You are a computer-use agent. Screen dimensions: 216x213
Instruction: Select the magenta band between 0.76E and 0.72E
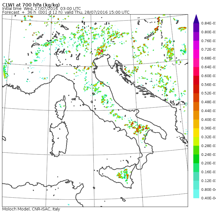pos(196,45)
